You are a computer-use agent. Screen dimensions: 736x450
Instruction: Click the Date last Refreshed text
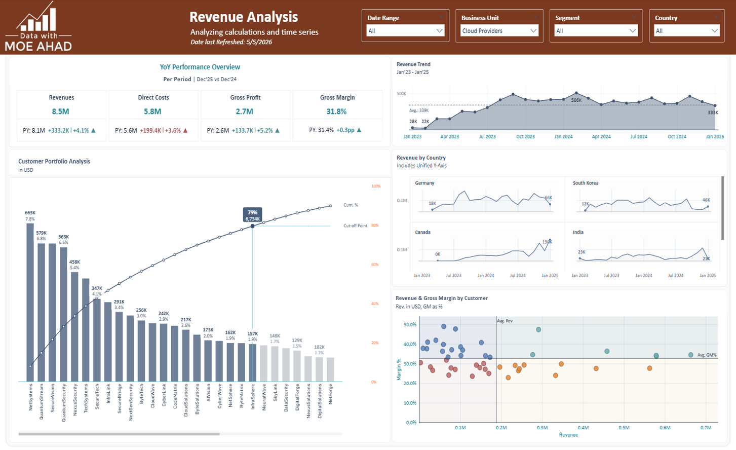231,42
